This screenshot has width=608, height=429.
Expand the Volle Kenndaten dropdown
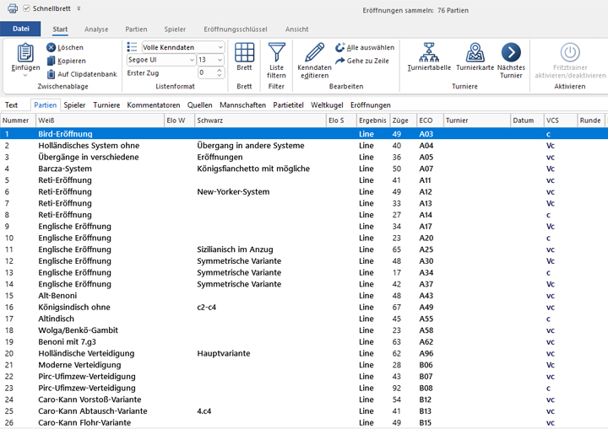point(220,48)
